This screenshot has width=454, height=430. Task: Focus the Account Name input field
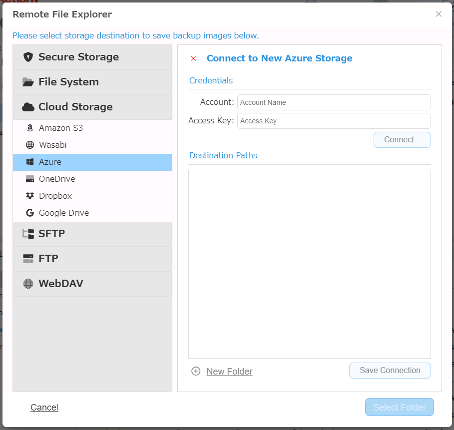[334, 102]
